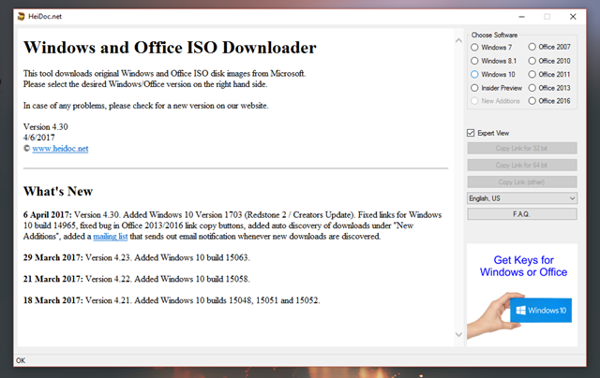Select the Office 2010 option
The width and height of the screenshot is (600, 378).
[x=532, y=60]
